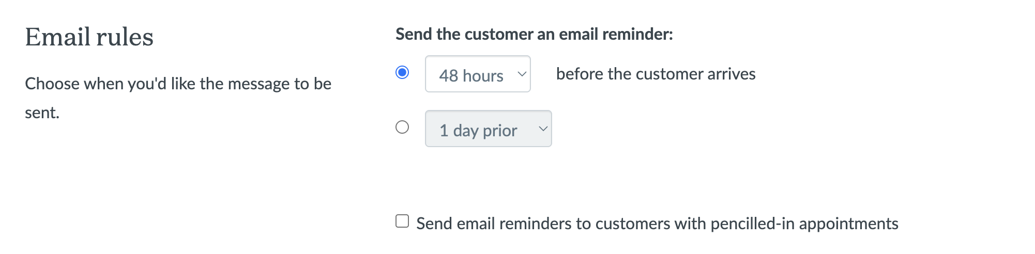Click the "48 hours" value text

coord(471,75)
